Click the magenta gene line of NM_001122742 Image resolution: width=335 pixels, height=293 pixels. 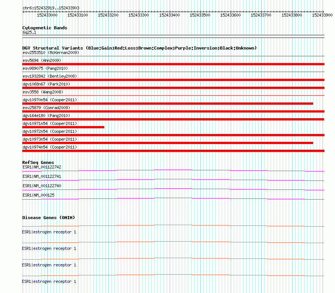click(x=173, y=170)
